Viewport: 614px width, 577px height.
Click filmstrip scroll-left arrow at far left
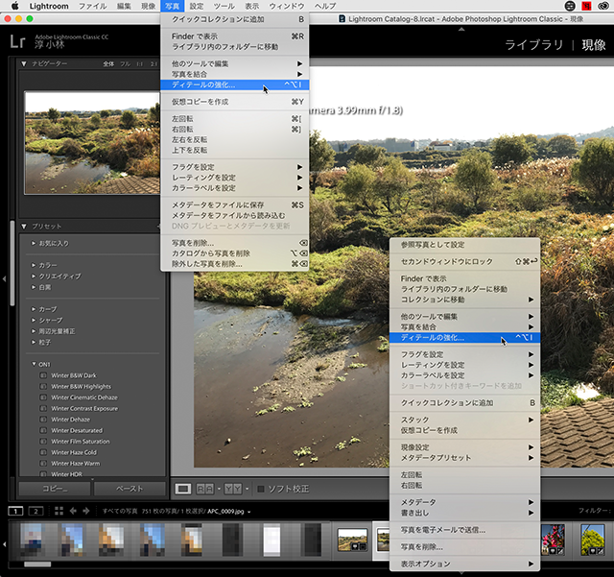(4, 544)
